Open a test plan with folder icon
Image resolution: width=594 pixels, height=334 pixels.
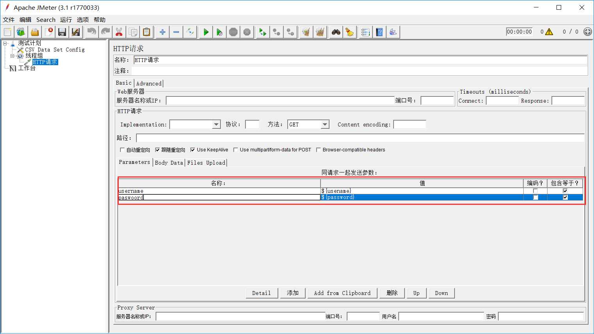tap(35, 32)
